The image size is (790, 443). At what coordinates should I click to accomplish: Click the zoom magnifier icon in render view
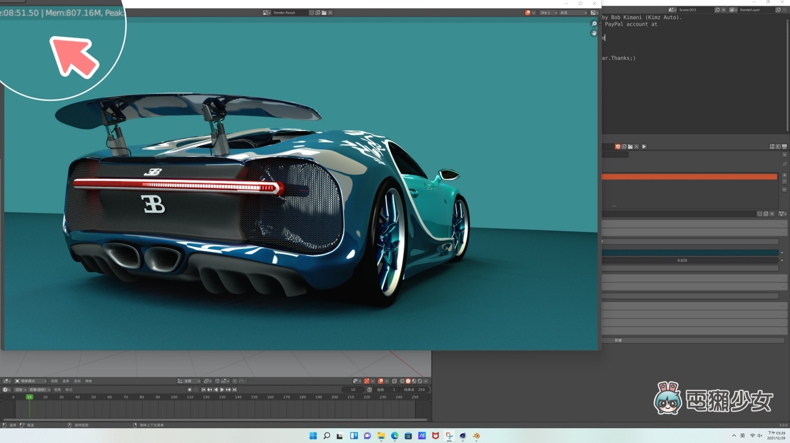tap(594, 24)
